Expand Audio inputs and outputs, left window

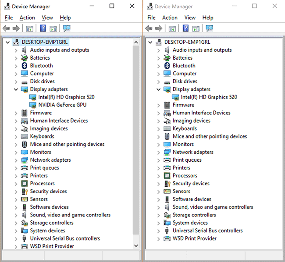point(16,50)
